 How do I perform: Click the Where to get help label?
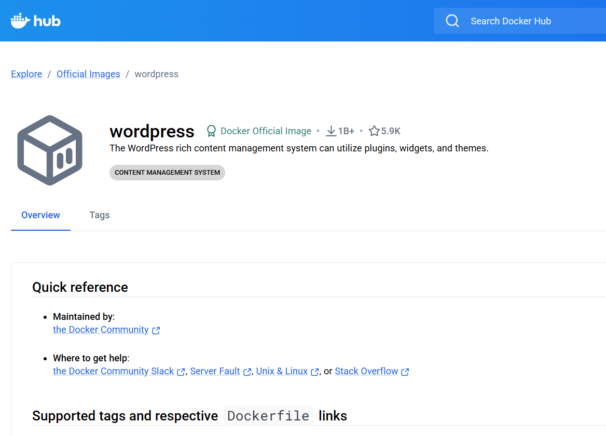pos(91,358)
